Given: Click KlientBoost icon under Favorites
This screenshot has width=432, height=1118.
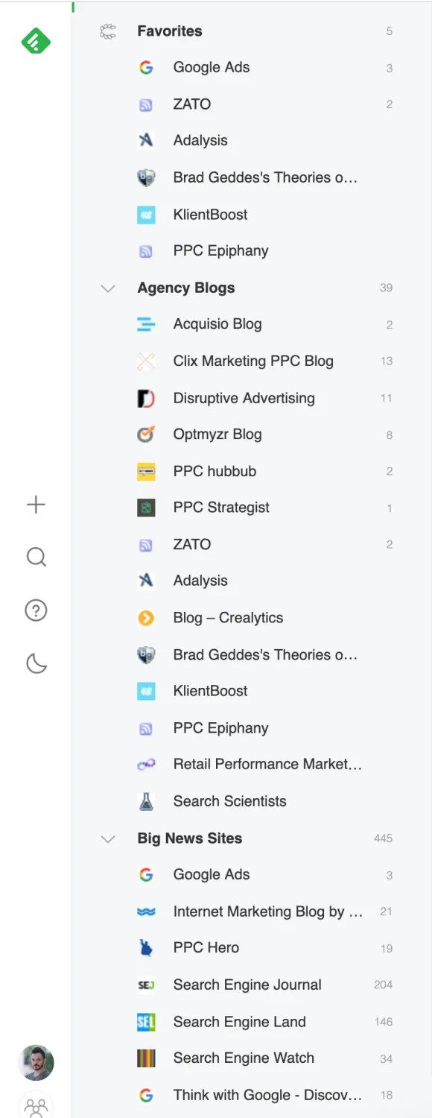Looking at the screenshot, I should pyautogui.click(x=146, y=215).
